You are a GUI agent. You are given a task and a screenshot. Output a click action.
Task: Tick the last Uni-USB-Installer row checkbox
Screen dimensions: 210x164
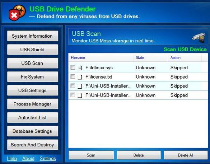(73, 95)
